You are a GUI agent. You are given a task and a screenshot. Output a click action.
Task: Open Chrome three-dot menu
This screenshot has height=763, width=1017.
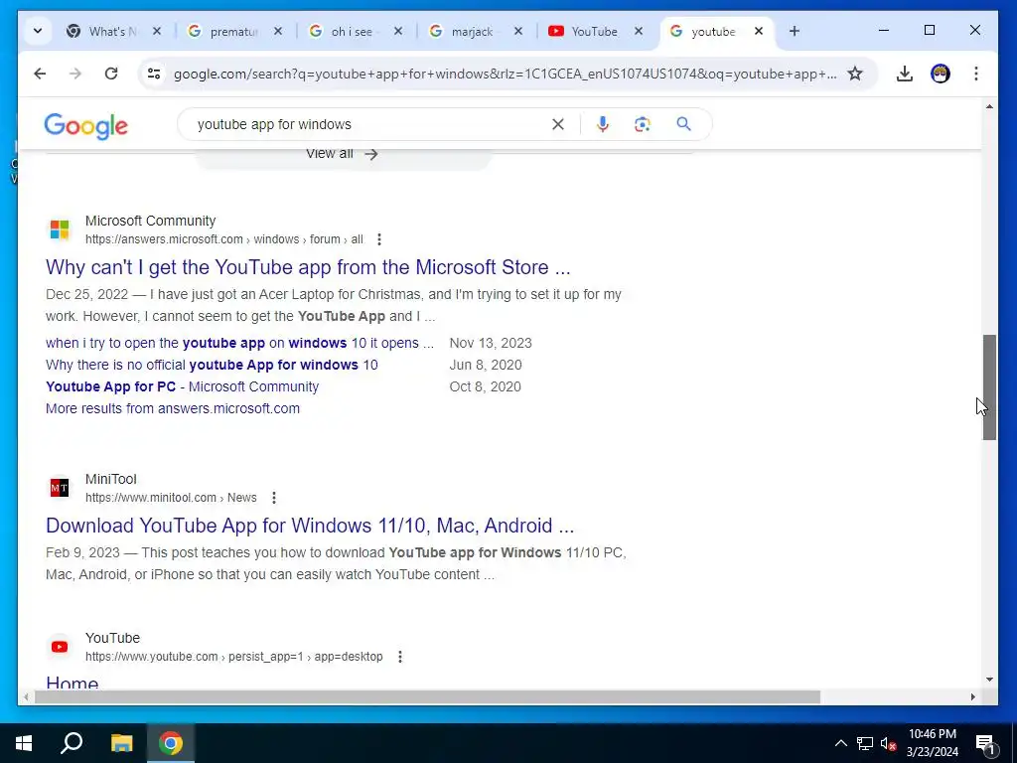[x=975, y=74]
